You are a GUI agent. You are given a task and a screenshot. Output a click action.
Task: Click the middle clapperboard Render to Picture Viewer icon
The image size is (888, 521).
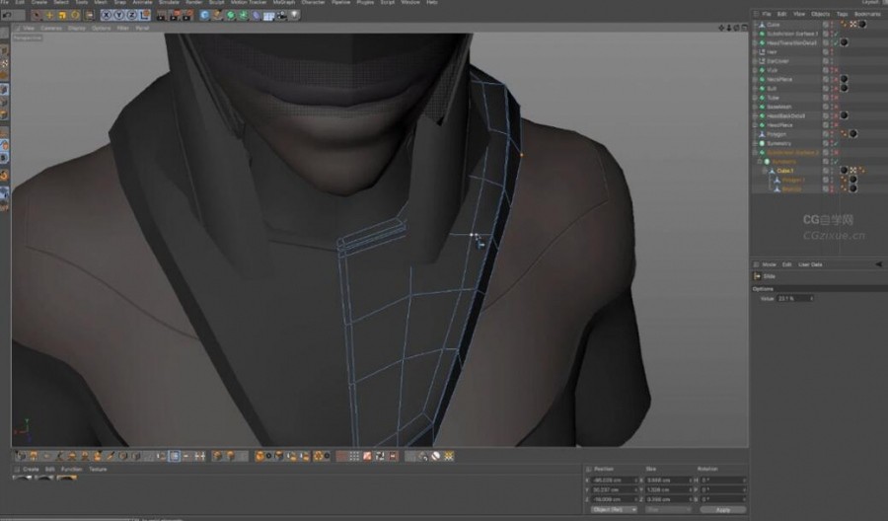[x=175, y=15]
